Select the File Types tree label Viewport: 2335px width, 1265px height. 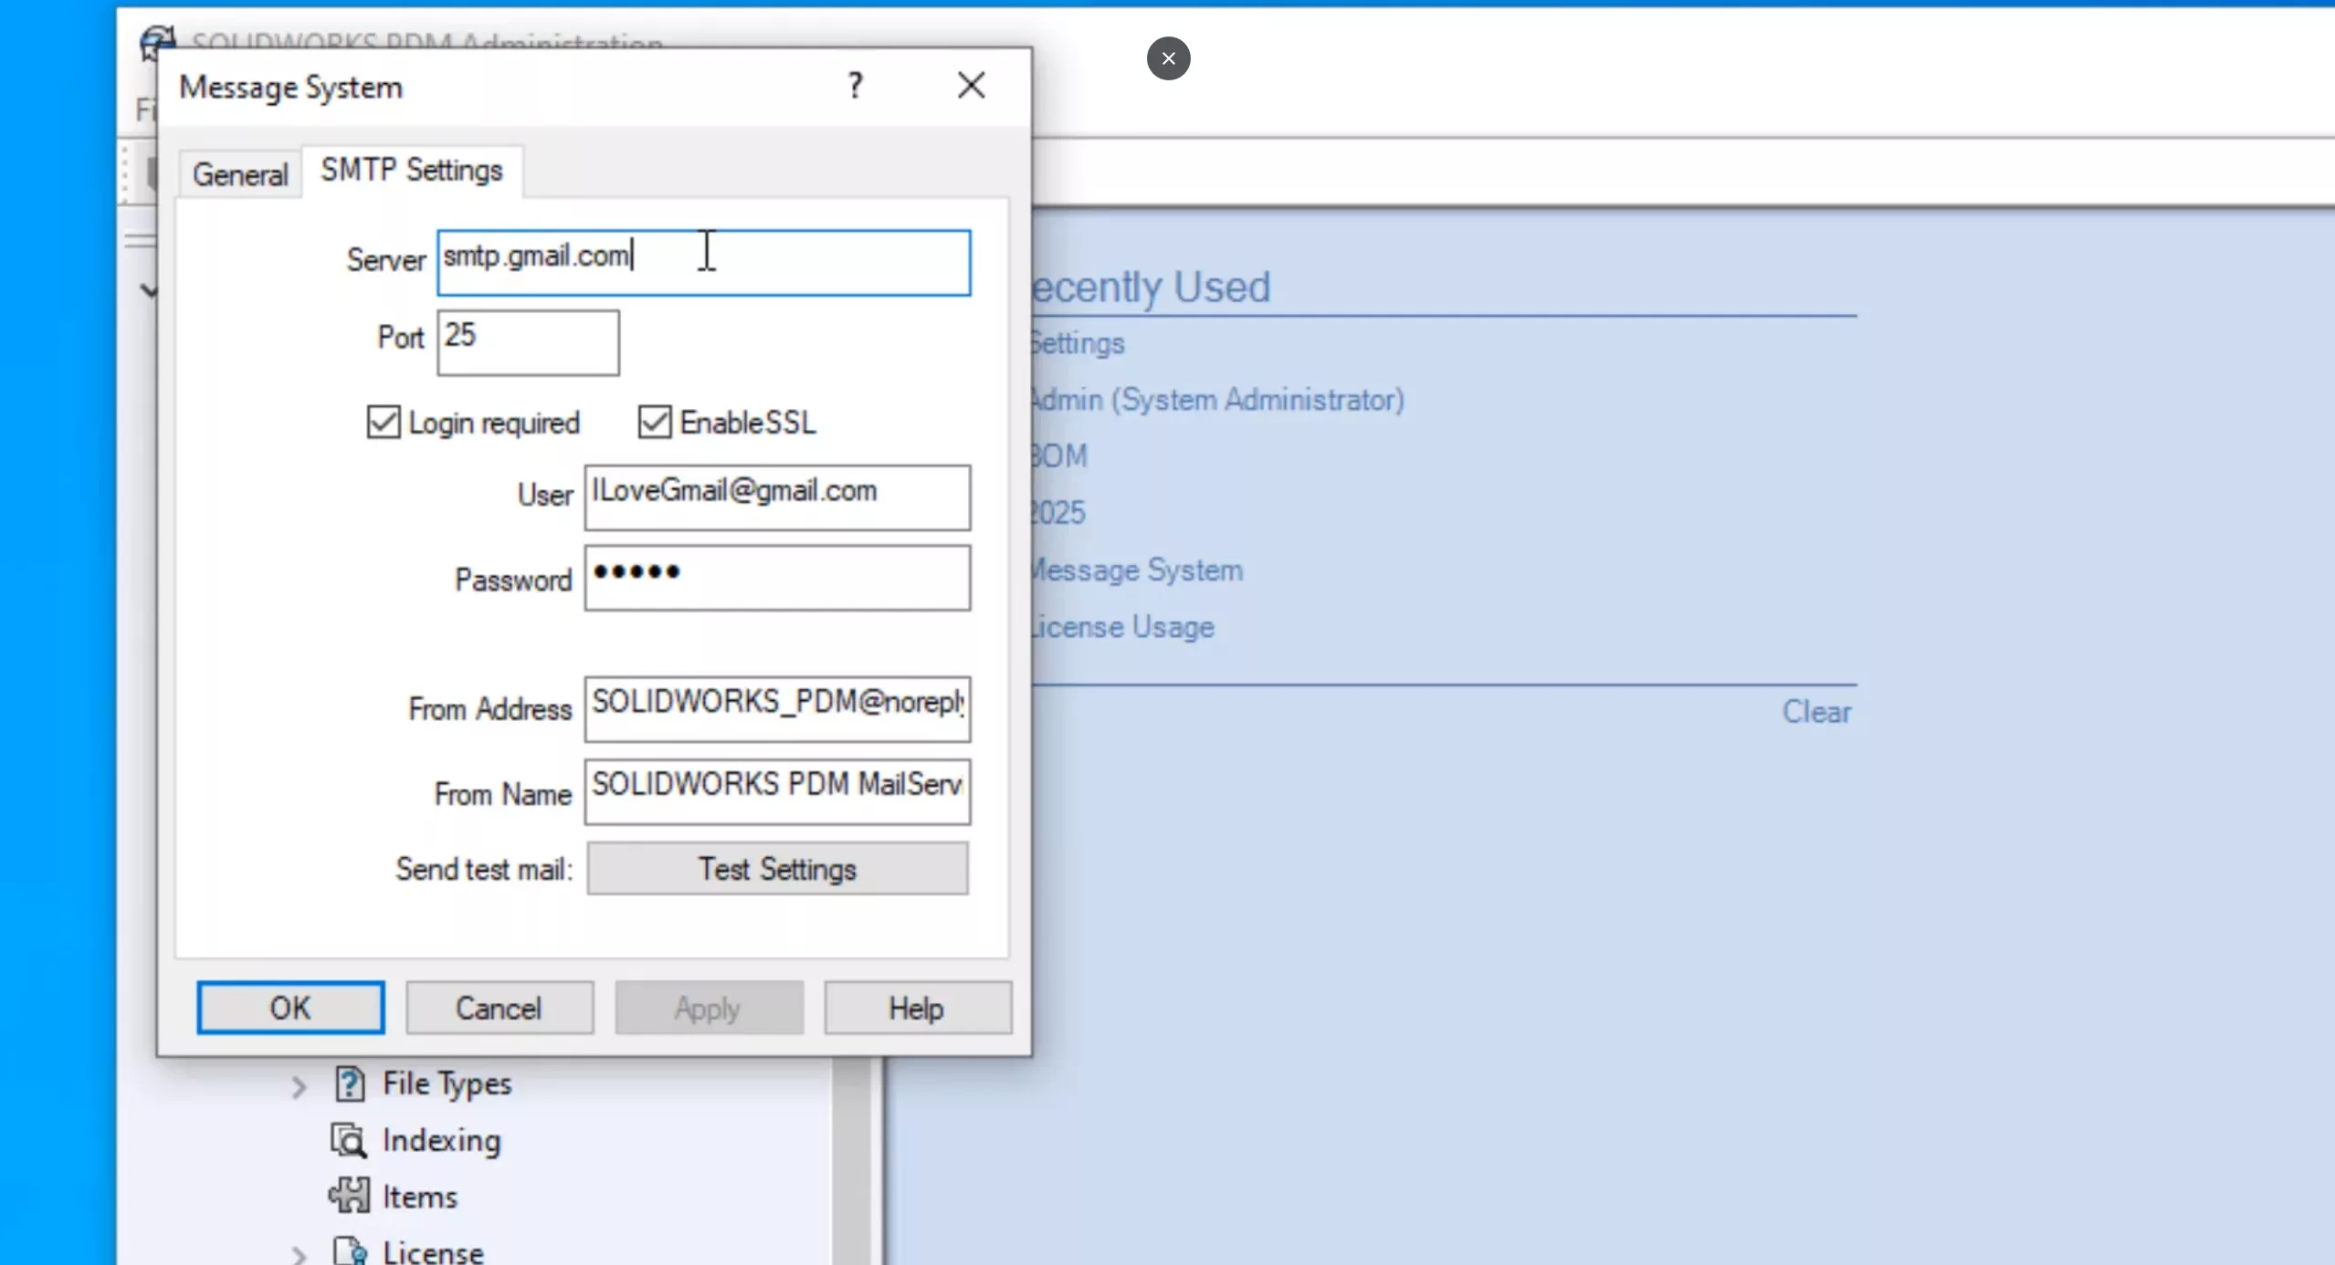tap(447, 1084)
